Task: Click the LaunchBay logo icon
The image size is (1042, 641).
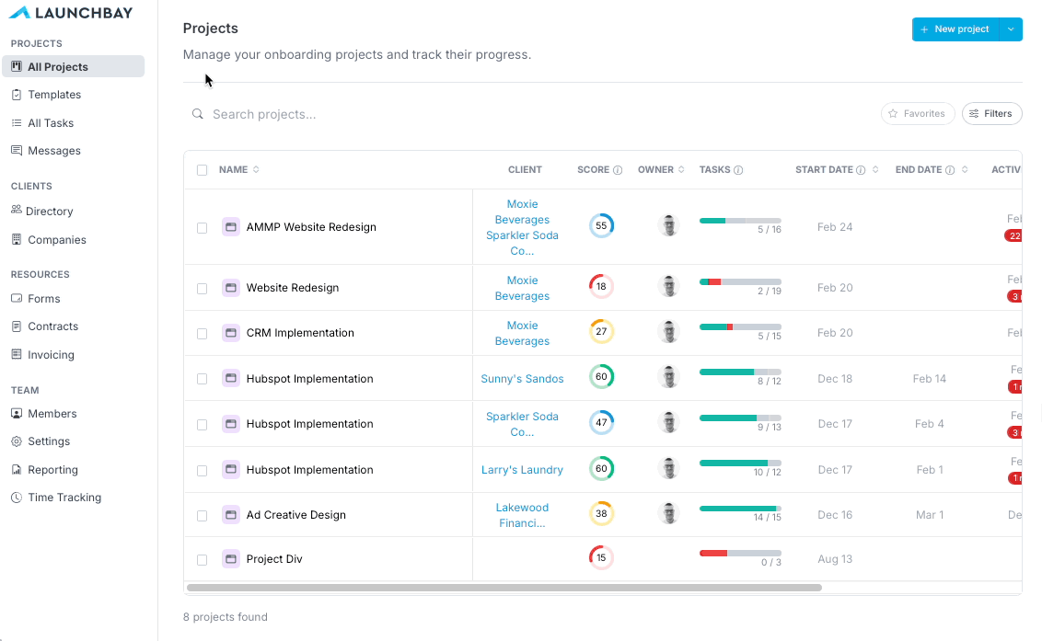Action: (19, 12)
